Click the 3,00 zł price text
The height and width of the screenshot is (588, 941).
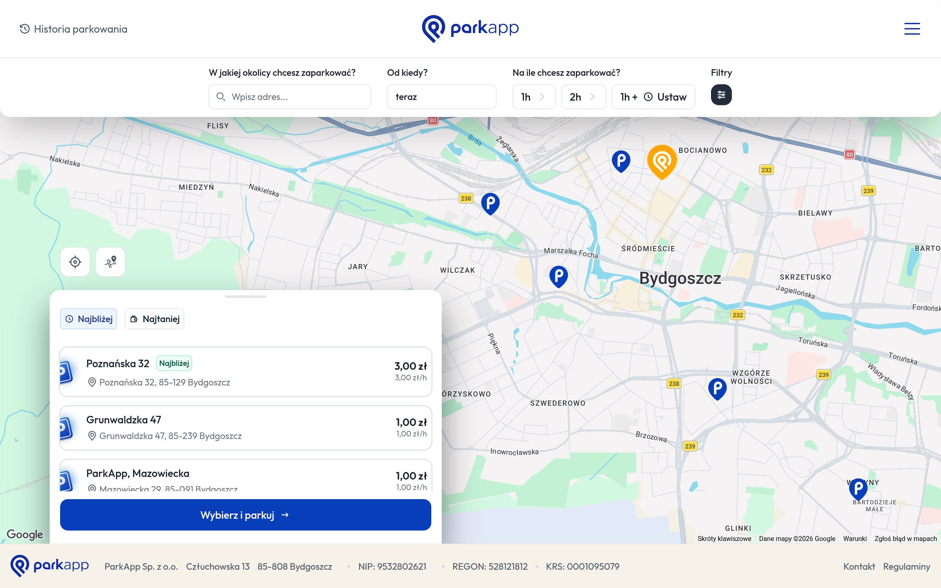(x=410, y=366)
